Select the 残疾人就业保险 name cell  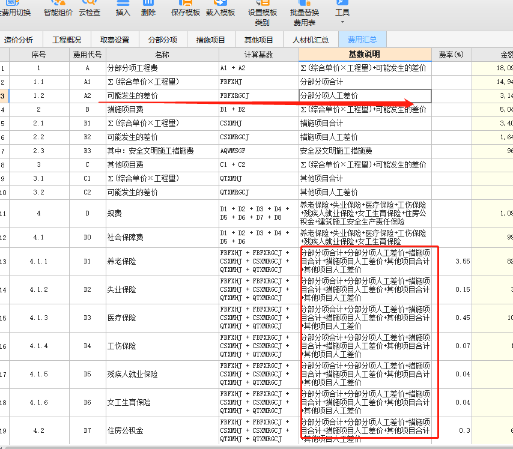[162, 374]
